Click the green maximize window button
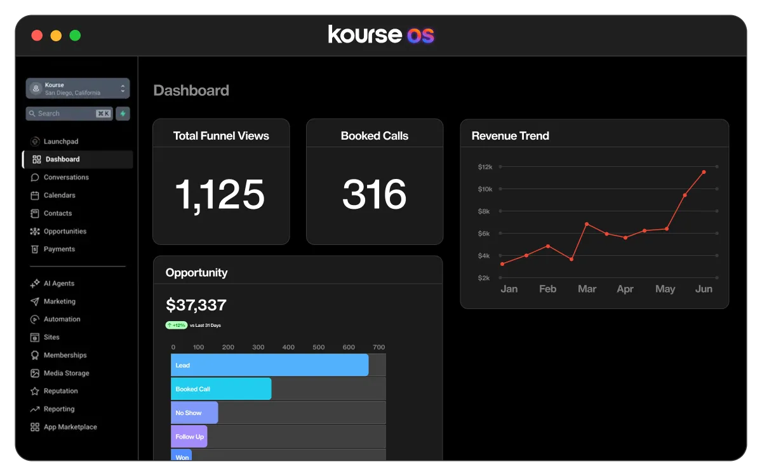Image resolution: width=762 pixels, height=476 pixels. click(x=75, y=36)
